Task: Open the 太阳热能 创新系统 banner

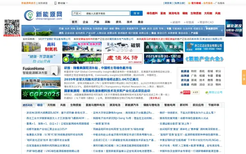Action: pos(41,83)
